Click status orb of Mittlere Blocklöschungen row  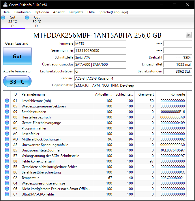click(7, 139)
